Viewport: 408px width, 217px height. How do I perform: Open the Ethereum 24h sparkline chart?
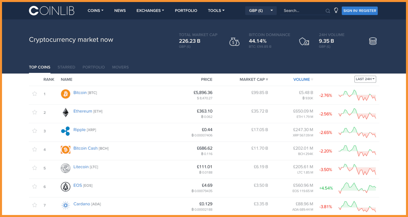(357, 114)
